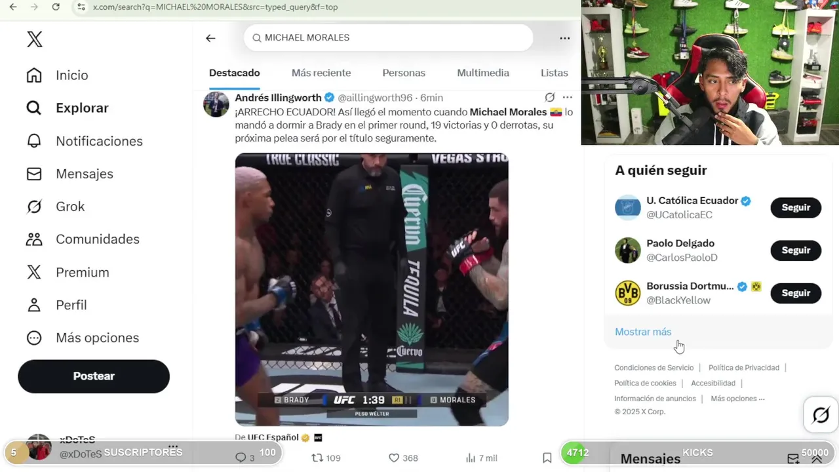Screen dimensions: 839x472
Task: Like the post with the heart icon
Action: tap(394, 458)
